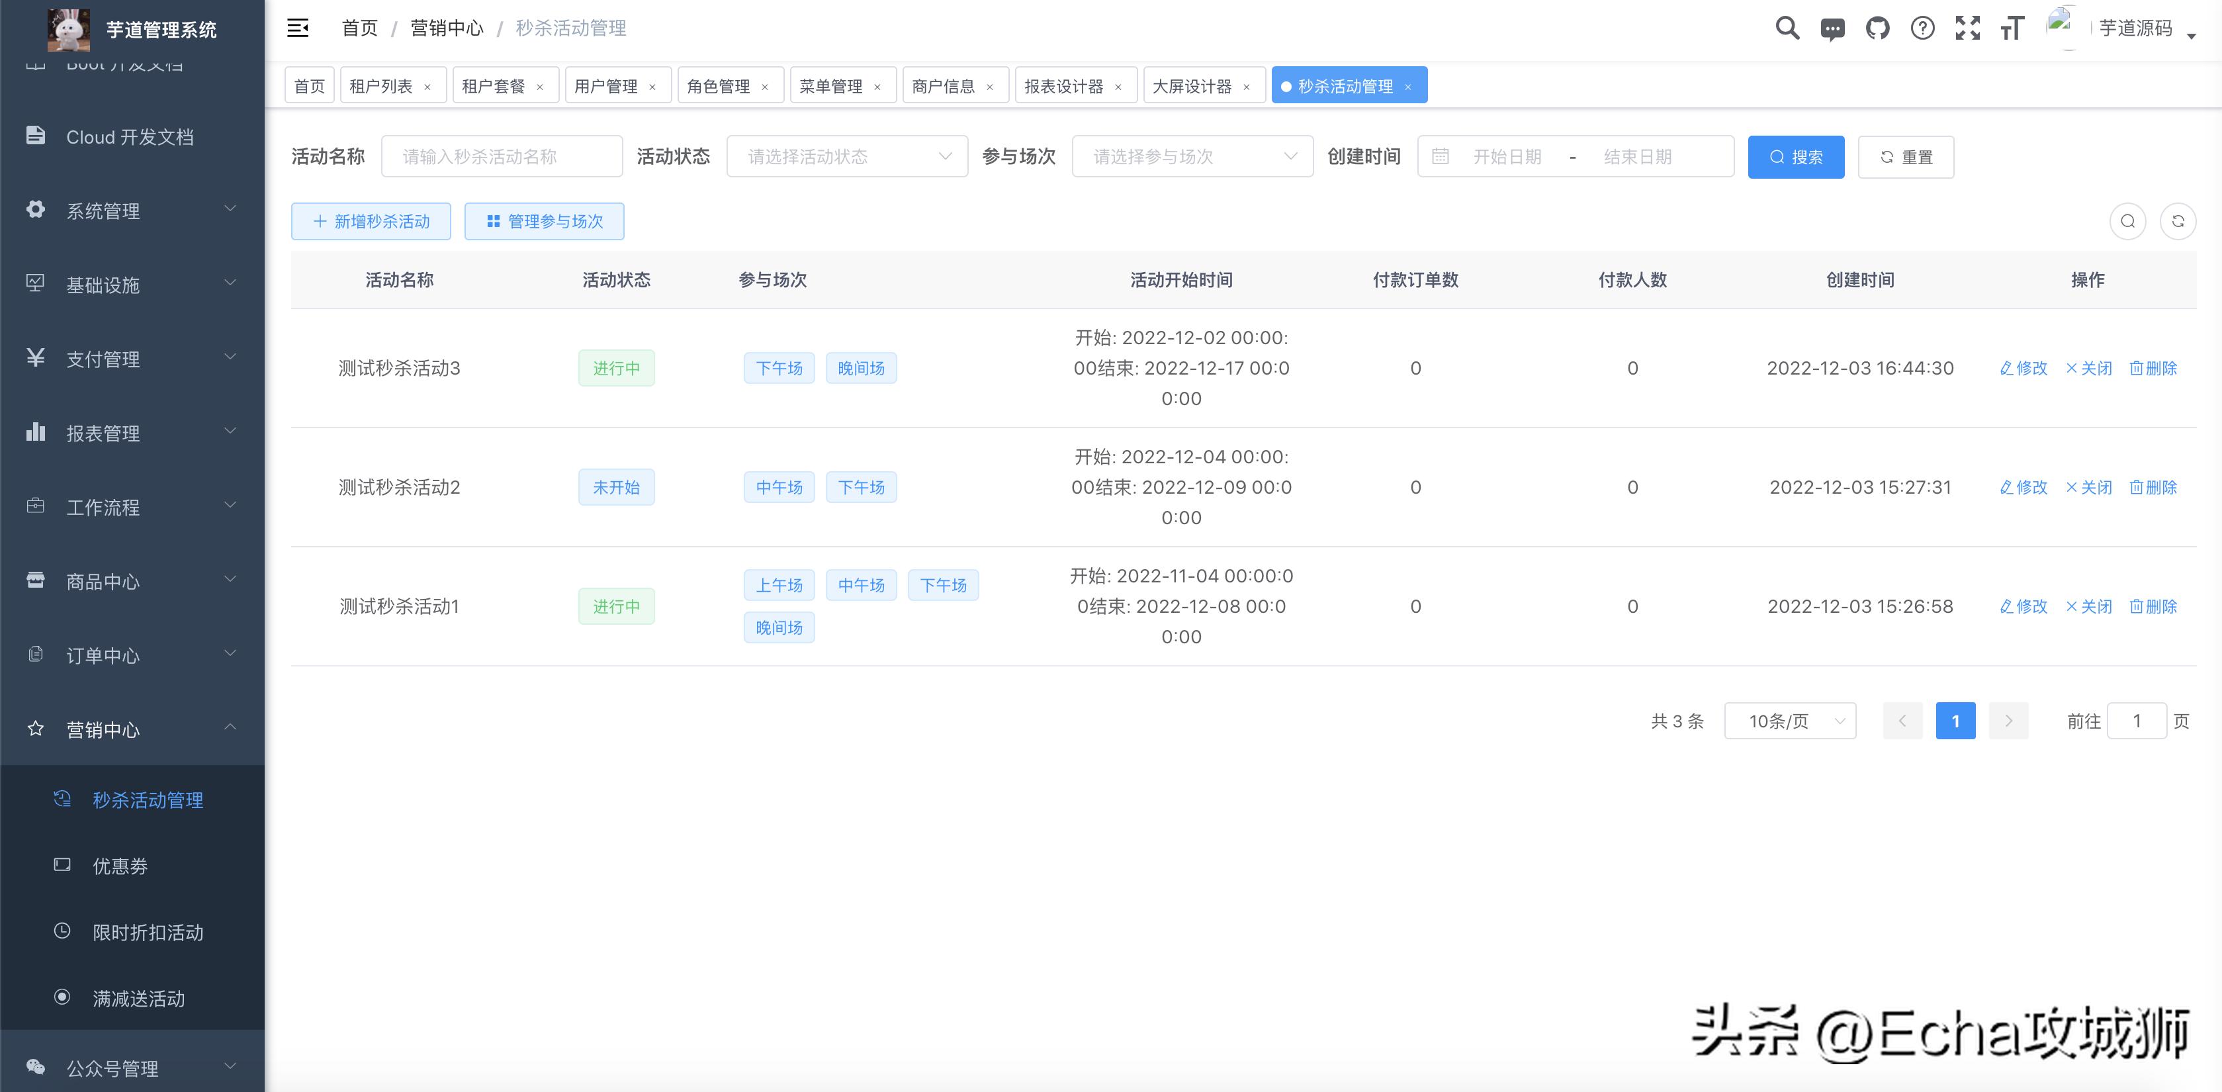Image resolution: width=2222 pixels, height=1092 pixels.
Task: Switch to the 用户管理 tab
Action: point(609,85)
